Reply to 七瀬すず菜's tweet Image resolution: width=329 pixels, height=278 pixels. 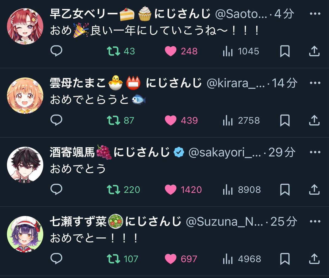(56, 259)
